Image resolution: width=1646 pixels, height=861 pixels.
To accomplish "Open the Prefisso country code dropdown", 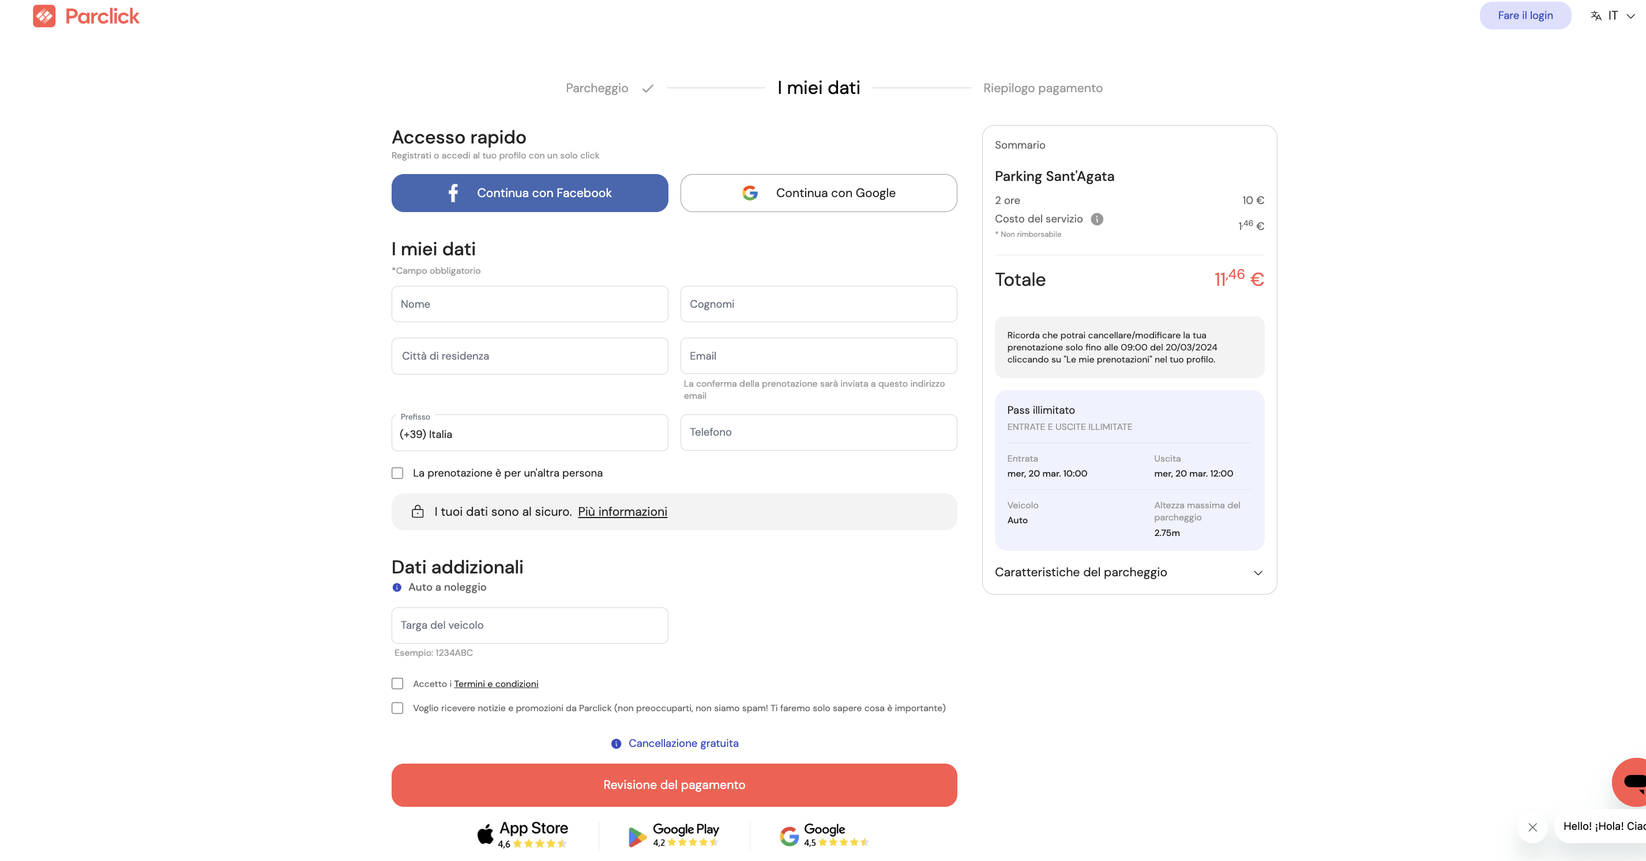I will click(529, 434).
